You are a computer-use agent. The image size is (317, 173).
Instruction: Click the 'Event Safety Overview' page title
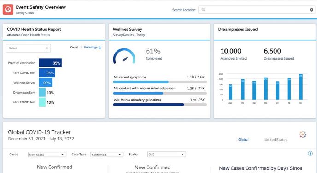pos(41,7)
